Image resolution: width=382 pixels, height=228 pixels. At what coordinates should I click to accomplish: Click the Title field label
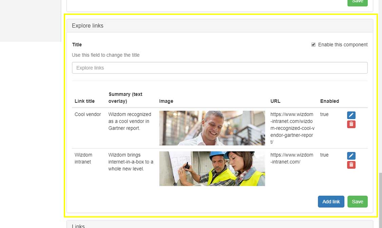[x=77, y=45]
